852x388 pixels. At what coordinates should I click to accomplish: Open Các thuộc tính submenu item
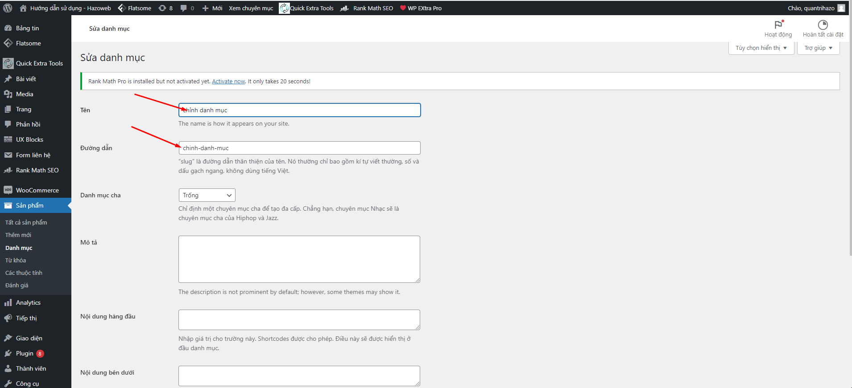(24, 273)
